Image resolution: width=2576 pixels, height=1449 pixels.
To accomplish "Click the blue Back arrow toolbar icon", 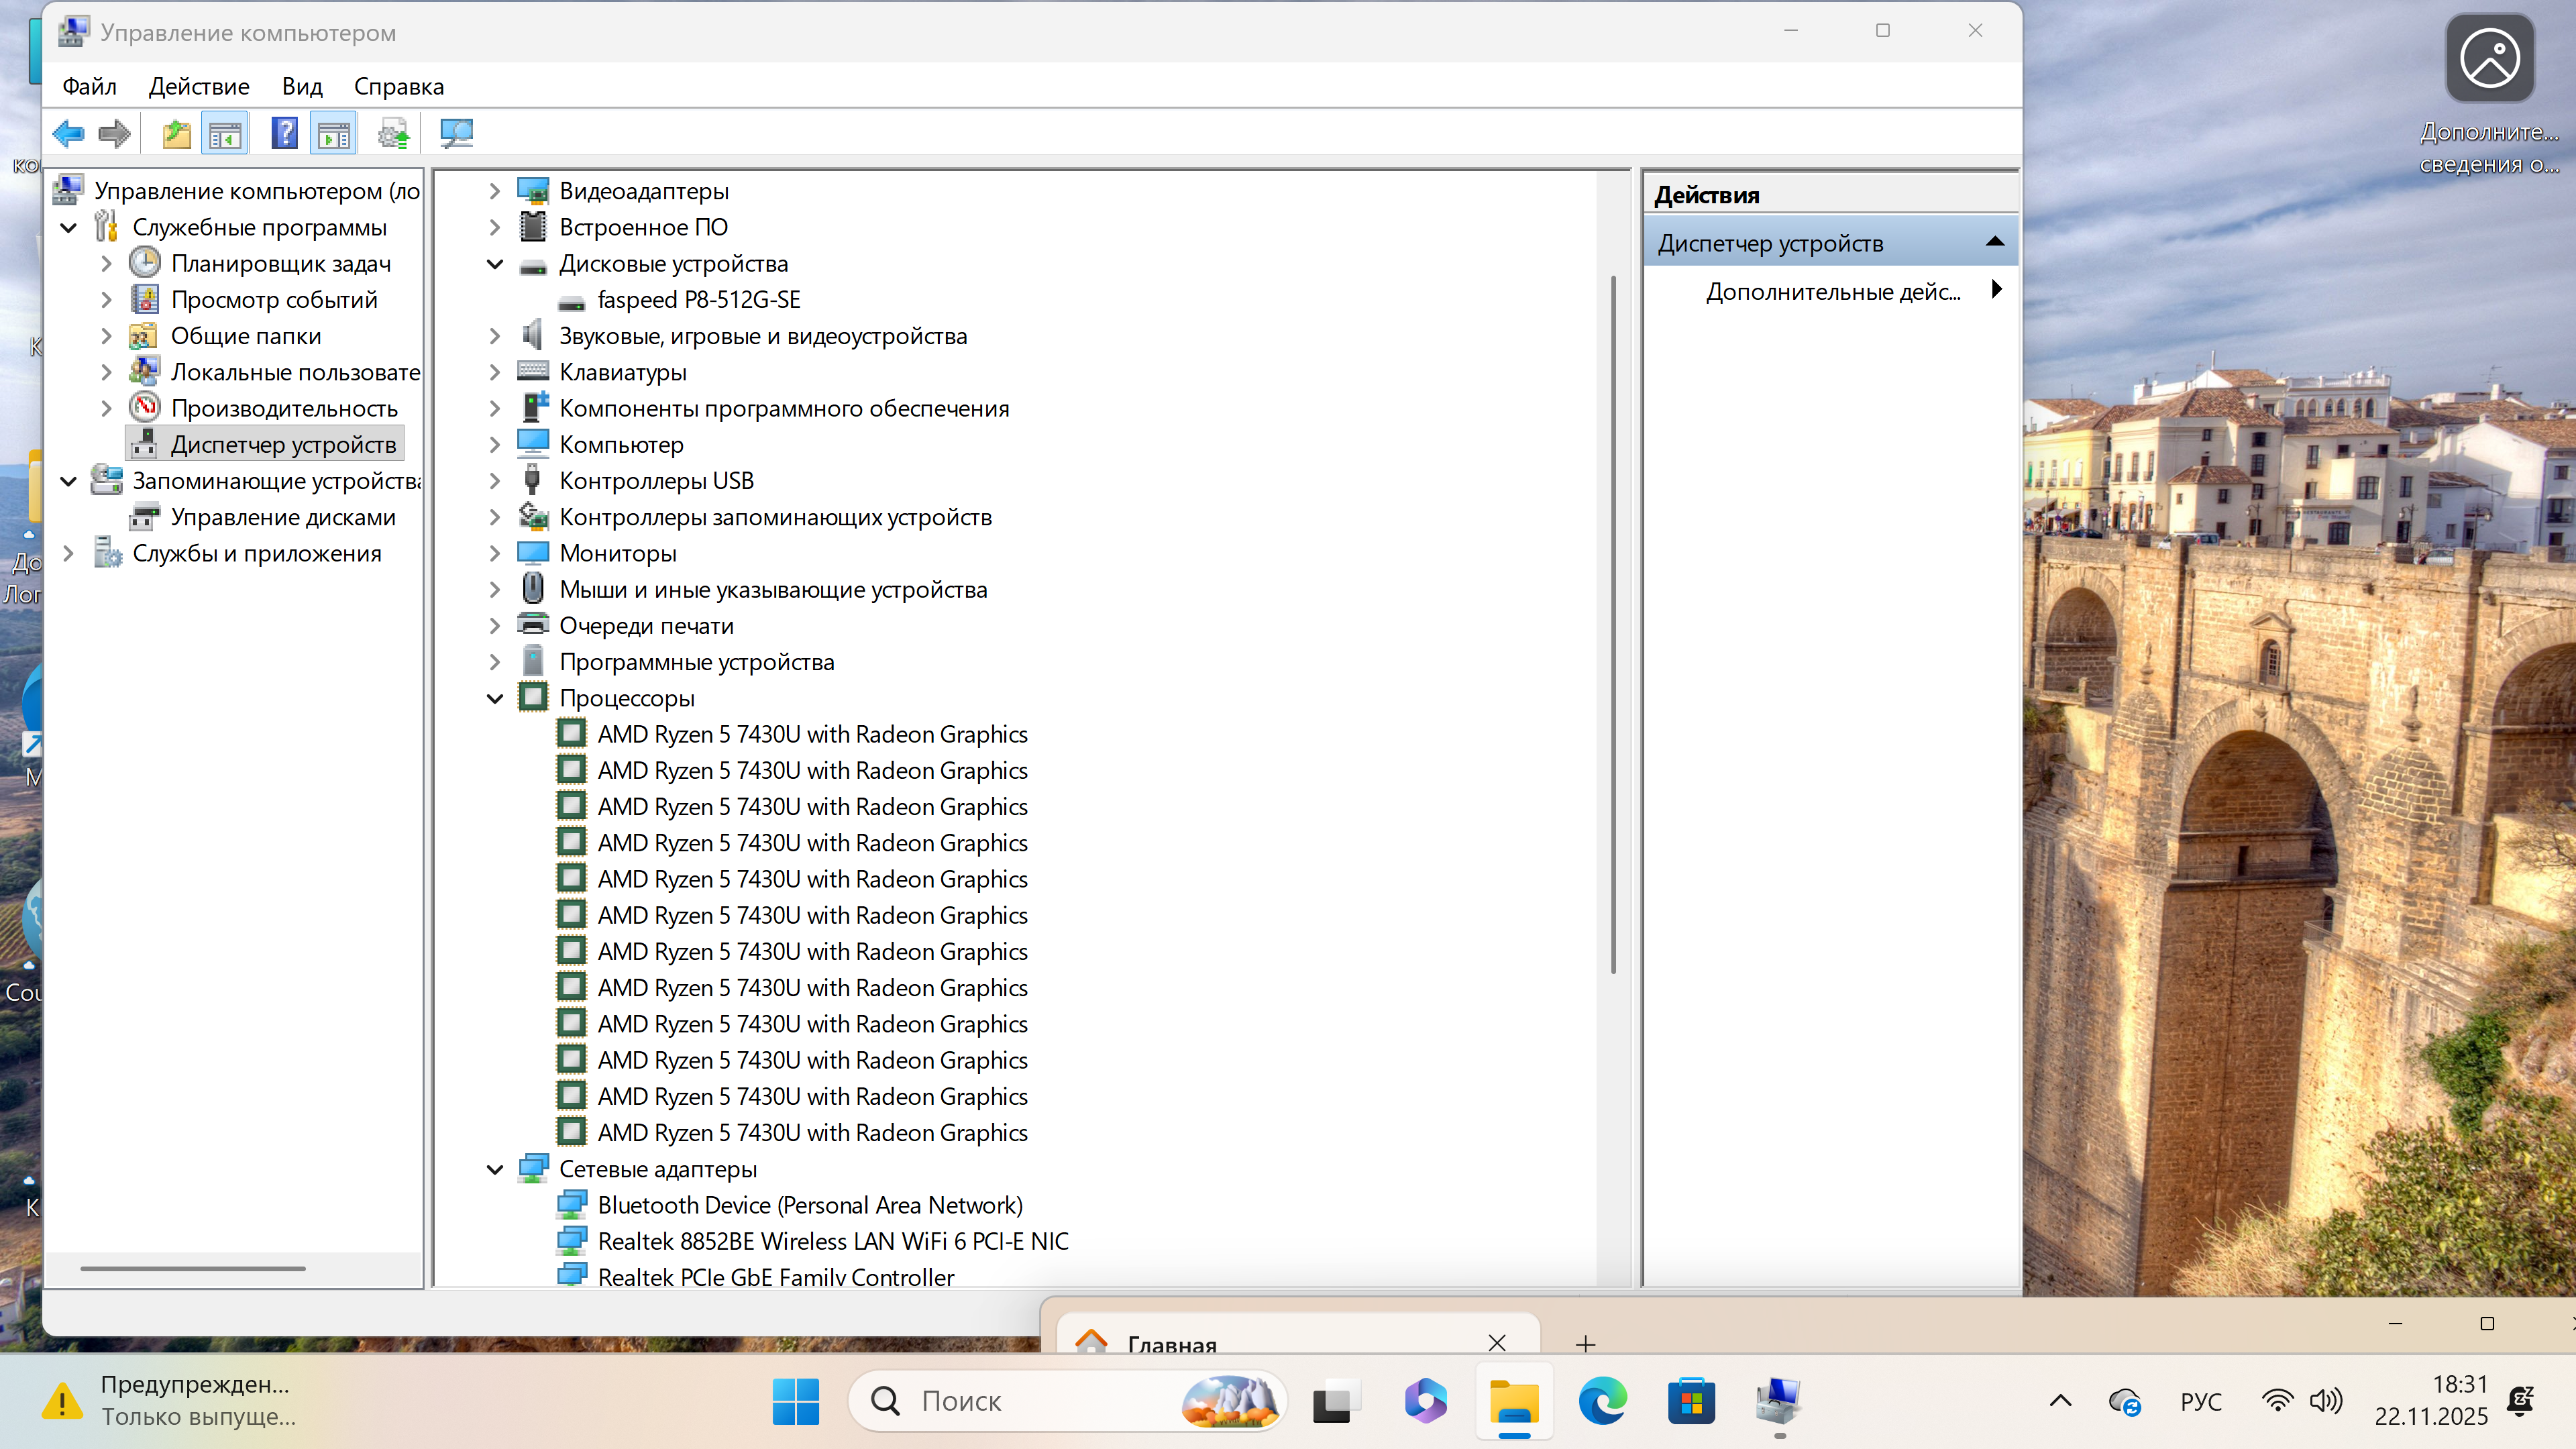I will [x=68, y=133].
